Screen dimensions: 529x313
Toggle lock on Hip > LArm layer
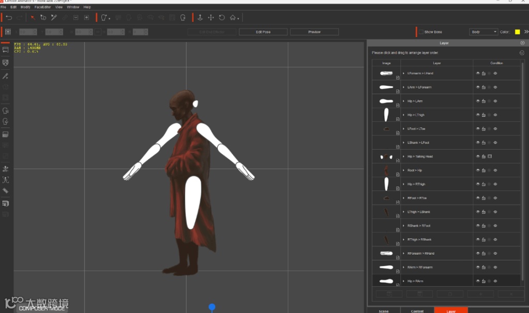click(x=483, y=101)
